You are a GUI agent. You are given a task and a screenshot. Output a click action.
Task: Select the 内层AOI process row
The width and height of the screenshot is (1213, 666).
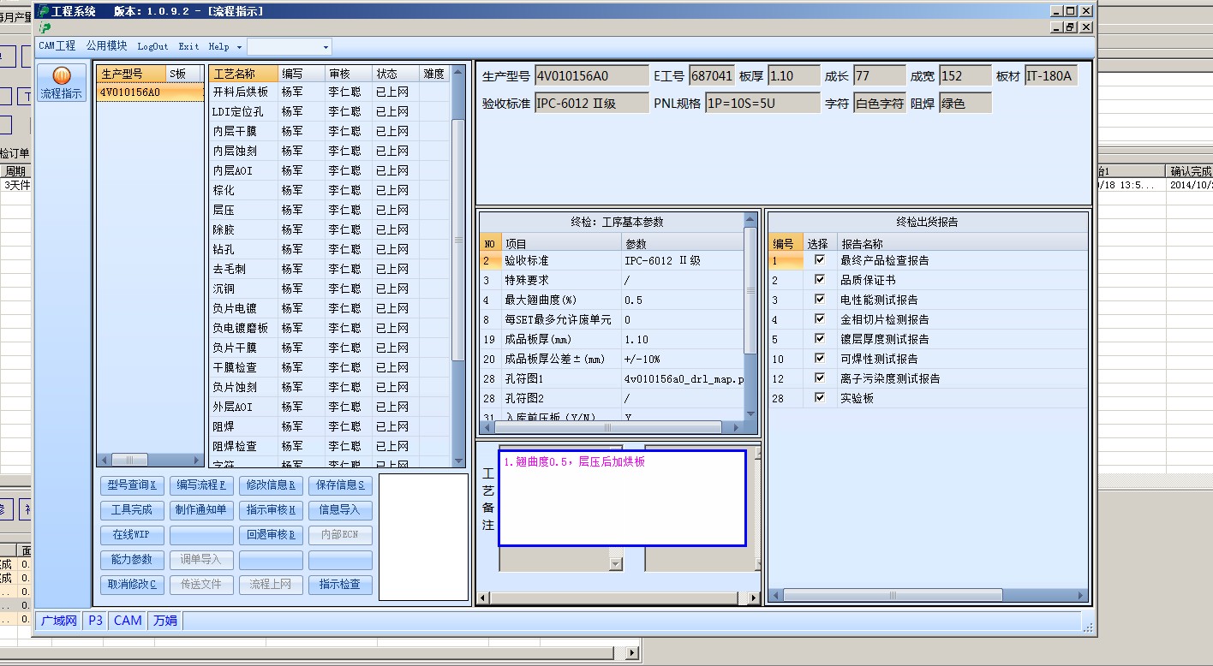330,170
